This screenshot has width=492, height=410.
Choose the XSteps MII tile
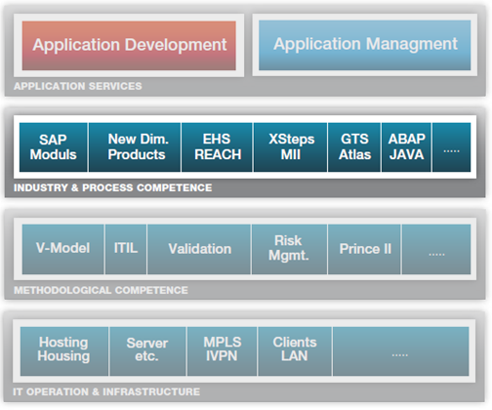[x=291, y=147]
